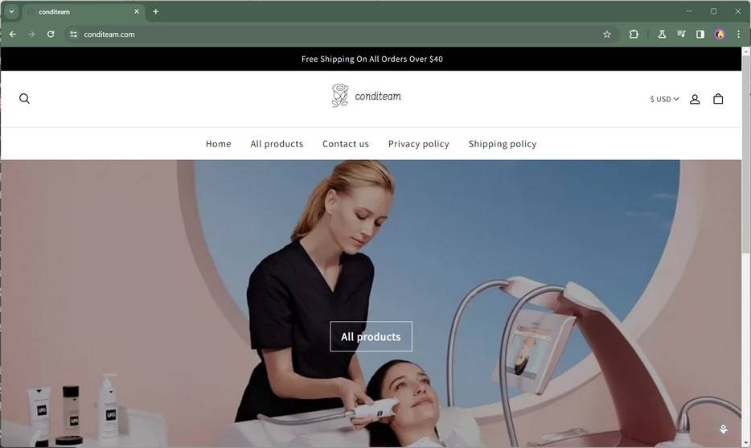Click the free shipping announcement bar text
The width and height of the screenshot is (751, 448).
pyautogui.click(x=372, y=59)
